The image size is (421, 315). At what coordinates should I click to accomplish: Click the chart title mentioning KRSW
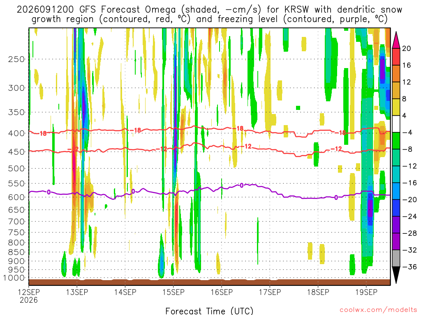pyautogui.click(x=209, y=14)
